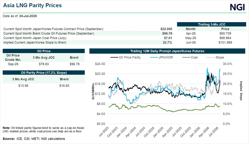The height and width of the screenshot is (144, 249).
Task: Select '3 Mo Avg JCC' heading above $13.56
Action: point(23,79)
